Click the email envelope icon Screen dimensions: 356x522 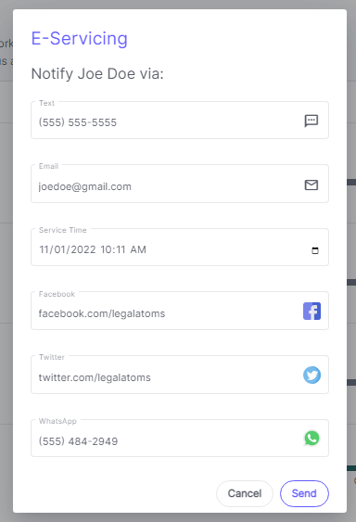tap(311, 185)
